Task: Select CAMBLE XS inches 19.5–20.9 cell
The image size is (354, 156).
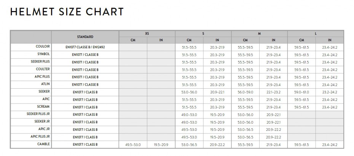Action: (161, 145)
